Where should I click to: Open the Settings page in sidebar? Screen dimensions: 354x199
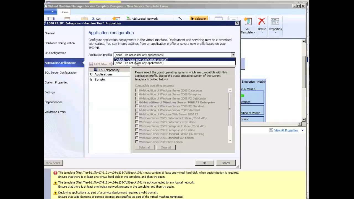point(50,92)
